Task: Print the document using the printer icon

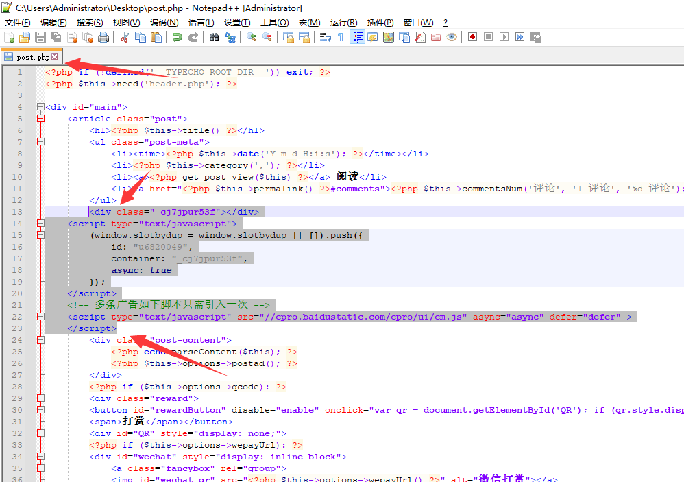Action: click(x=103, y=37)
